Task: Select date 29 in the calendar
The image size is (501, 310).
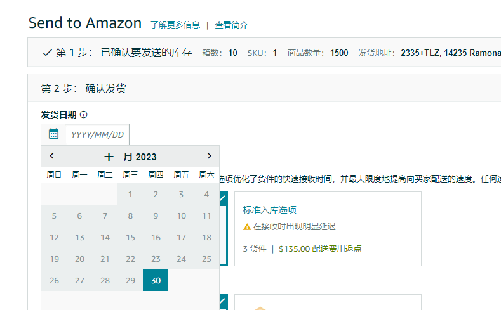Action: click(130, 280)
